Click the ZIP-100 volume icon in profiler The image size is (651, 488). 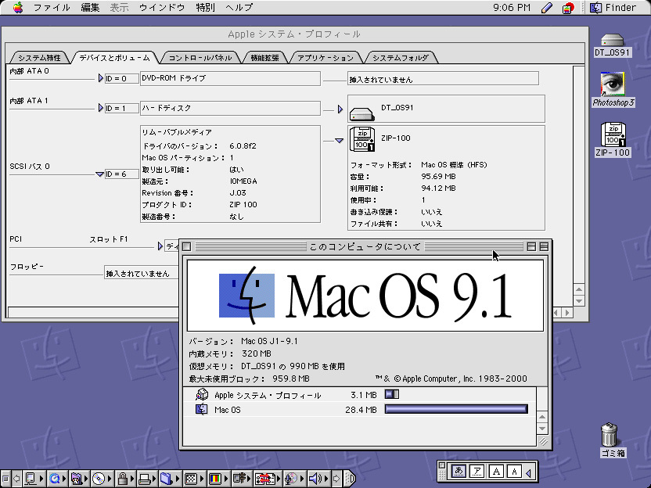[x=362, y=139]
